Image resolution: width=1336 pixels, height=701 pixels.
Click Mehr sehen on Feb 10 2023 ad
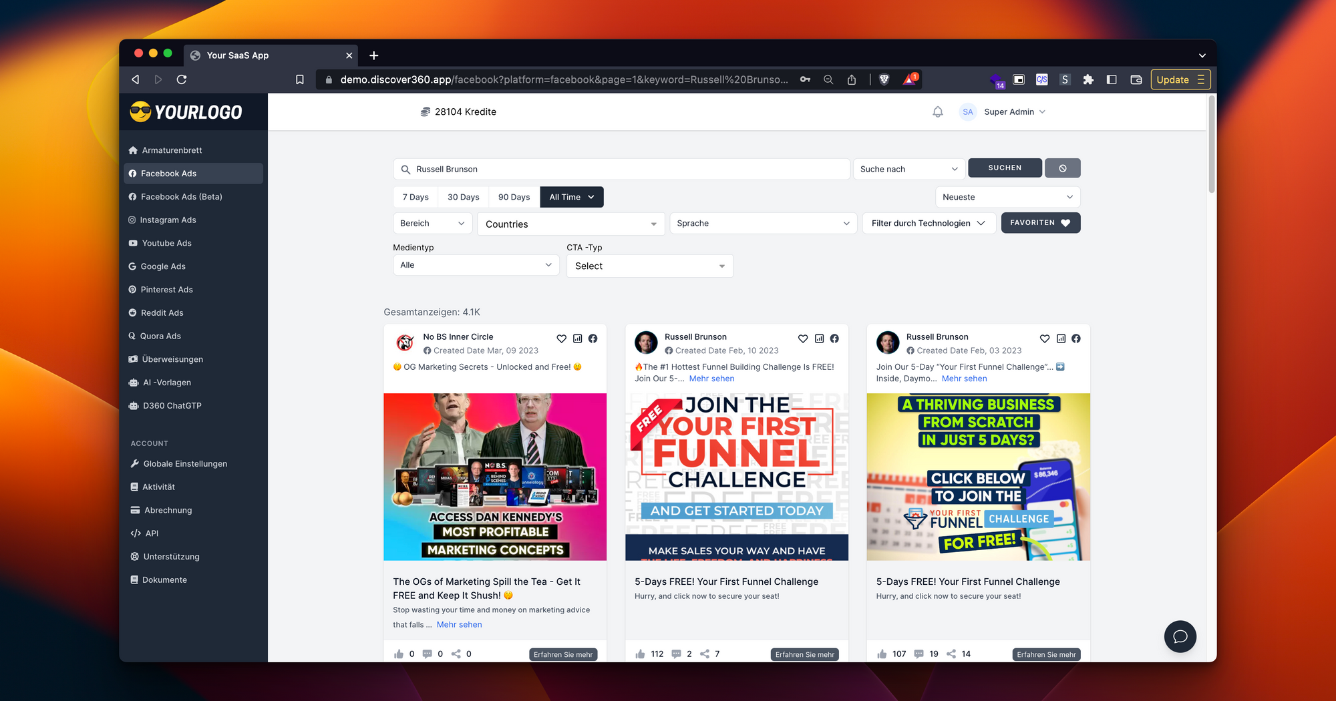point(711,379)
